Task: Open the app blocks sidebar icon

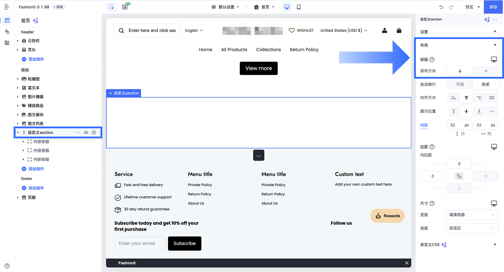Action: (7, 43)
